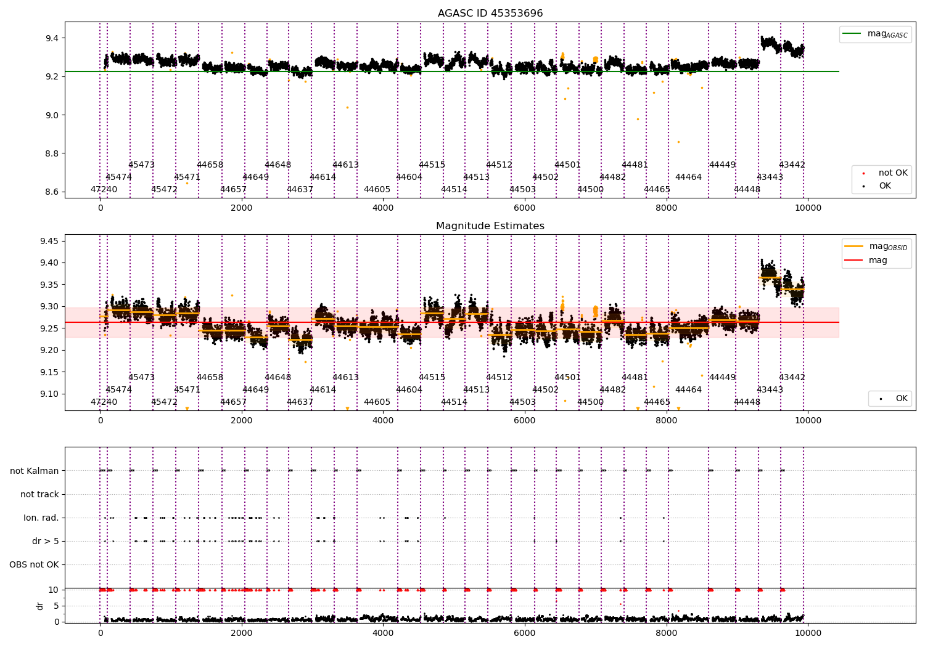Click the 'Ion. rad.' axis label
Screen dimensions: 925x647
click(x=41, y=518)
